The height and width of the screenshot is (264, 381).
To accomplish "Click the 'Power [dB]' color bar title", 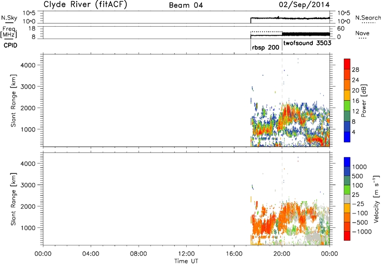I will 363,101.
